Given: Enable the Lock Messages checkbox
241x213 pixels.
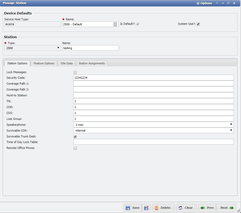Looking at the screenshot, I should point(75,72).
